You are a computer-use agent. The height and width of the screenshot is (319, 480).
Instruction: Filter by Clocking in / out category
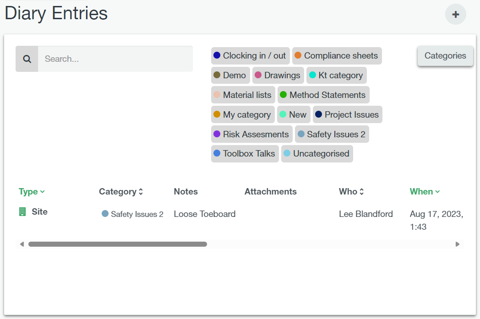251,56
